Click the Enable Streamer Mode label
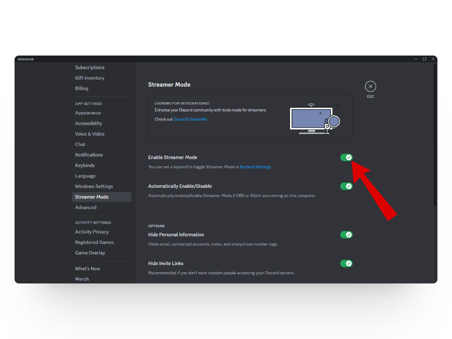 coord(173,157)
